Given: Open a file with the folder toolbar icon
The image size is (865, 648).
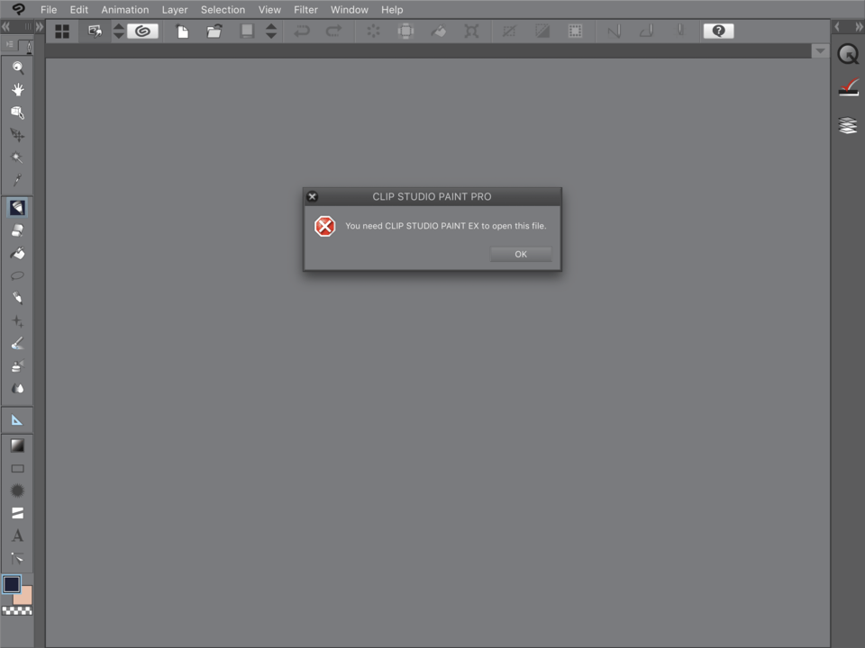Looking at the screenshot, I should [214, 31].
